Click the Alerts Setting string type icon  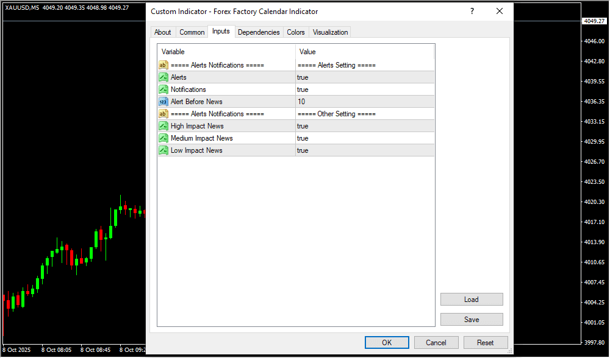(x=163, y=65)
